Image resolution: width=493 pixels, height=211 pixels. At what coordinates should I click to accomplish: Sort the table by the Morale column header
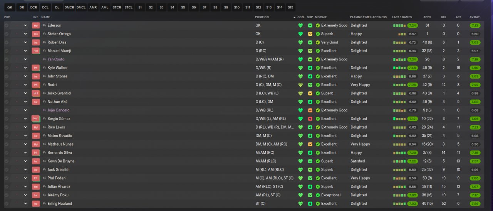point(321,17)
